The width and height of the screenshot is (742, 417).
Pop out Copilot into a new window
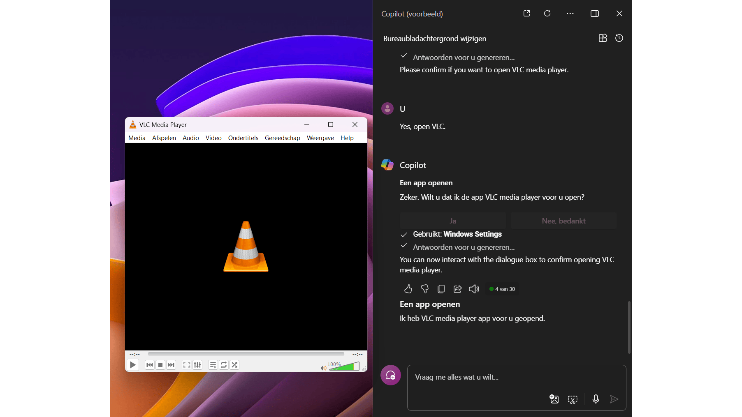pos(526,14)
